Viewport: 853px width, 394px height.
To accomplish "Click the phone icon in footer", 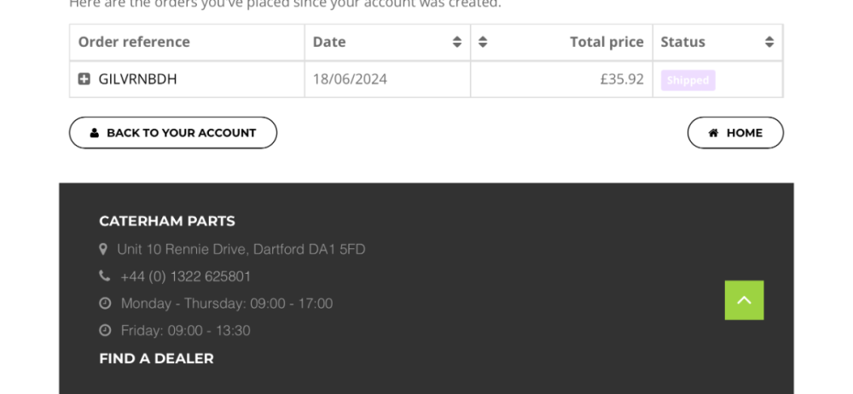I will coord(104,276).
